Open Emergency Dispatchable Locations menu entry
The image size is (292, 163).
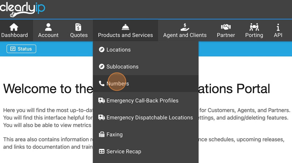click(149, 117)
